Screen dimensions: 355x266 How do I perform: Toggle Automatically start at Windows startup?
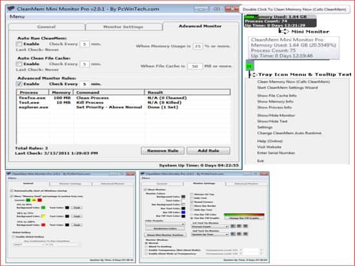point(12,190)
